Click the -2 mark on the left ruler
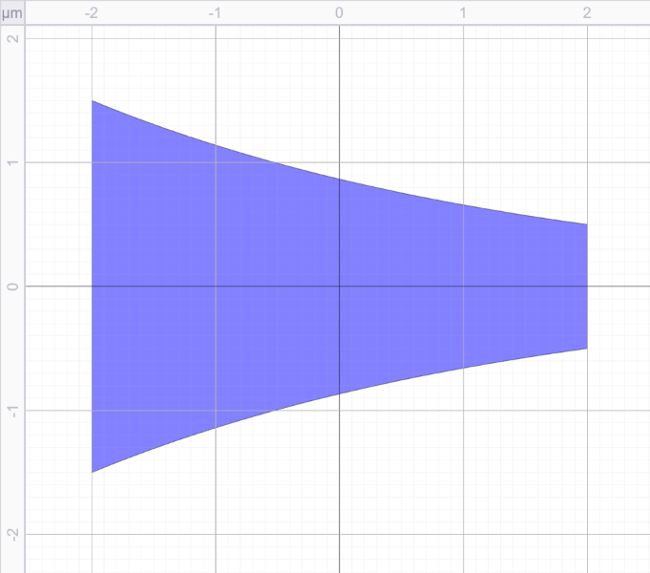 pyautogui.click(x=12, y=534)
